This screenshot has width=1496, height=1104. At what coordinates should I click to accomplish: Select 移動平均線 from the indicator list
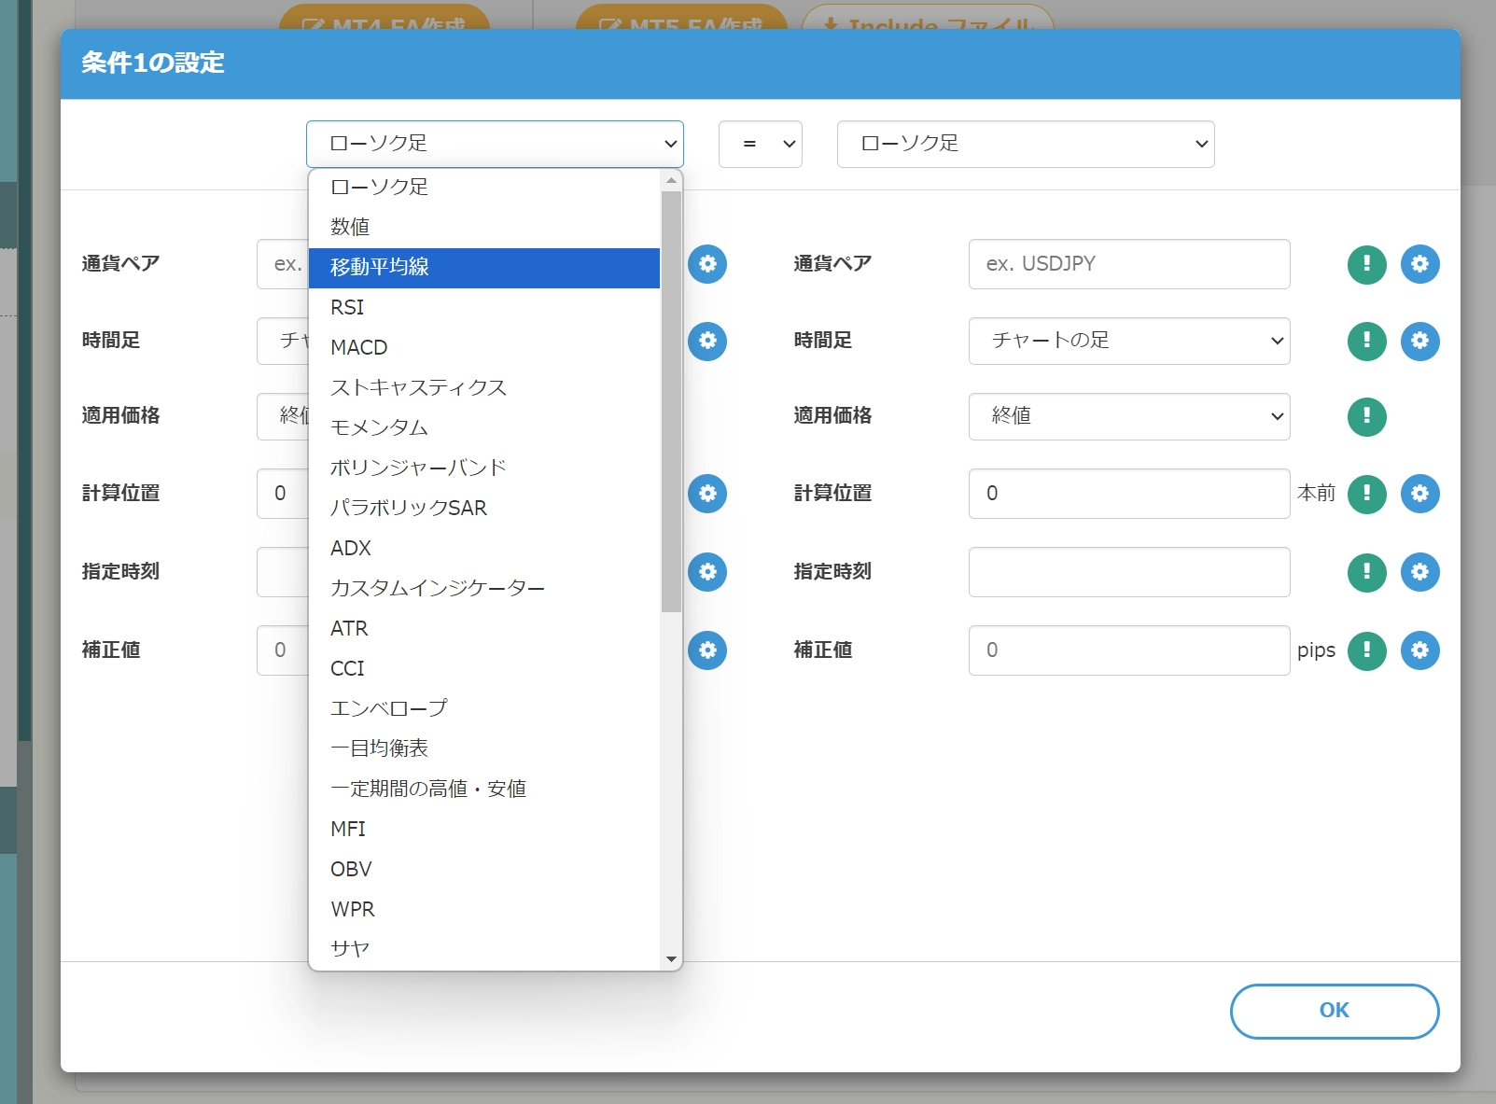pyautogui.click(x=483, y=267)
